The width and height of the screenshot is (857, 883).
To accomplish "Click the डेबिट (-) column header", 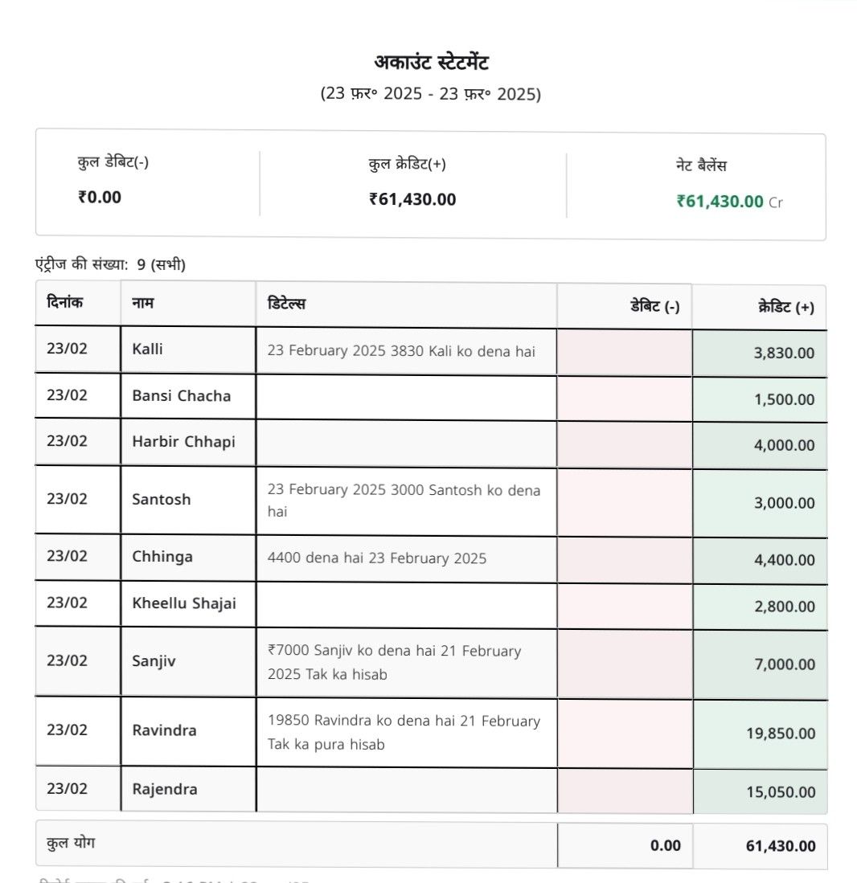I will pyautogui.click(x=654, y=306).
